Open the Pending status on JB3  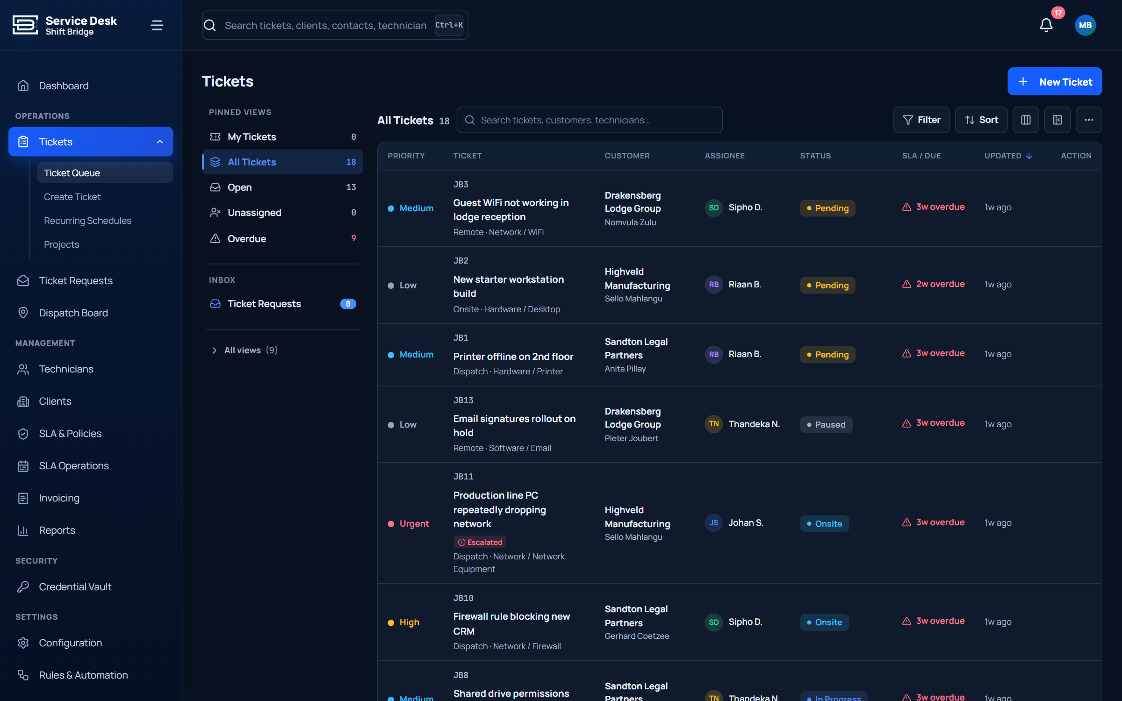[827, 208]
